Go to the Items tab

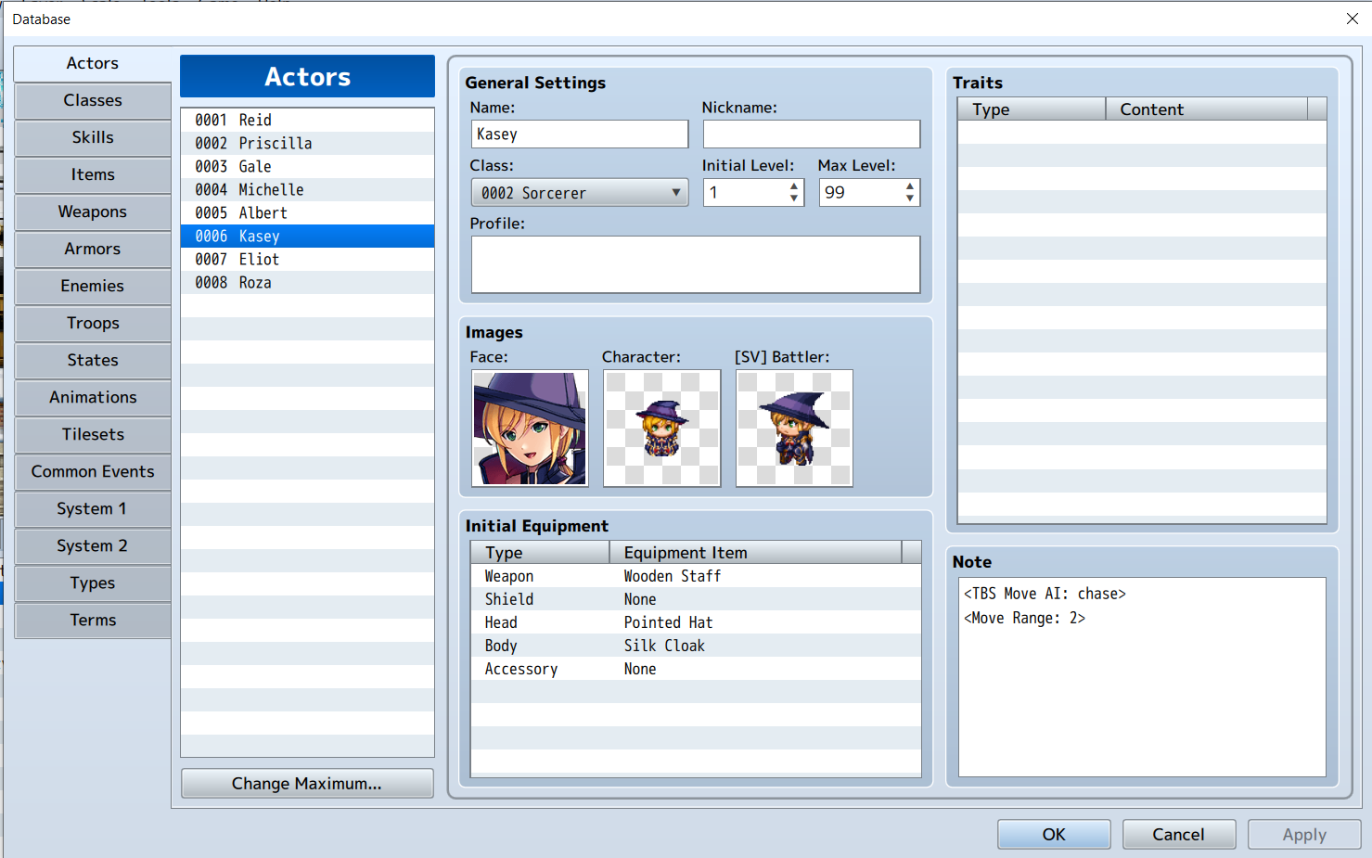(x=93, y=174)
